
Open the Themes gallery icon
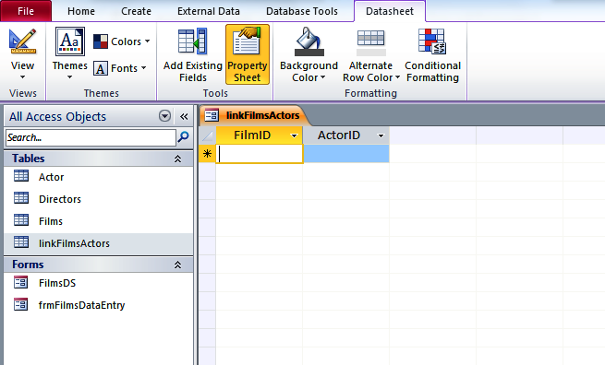pos(70,41)
